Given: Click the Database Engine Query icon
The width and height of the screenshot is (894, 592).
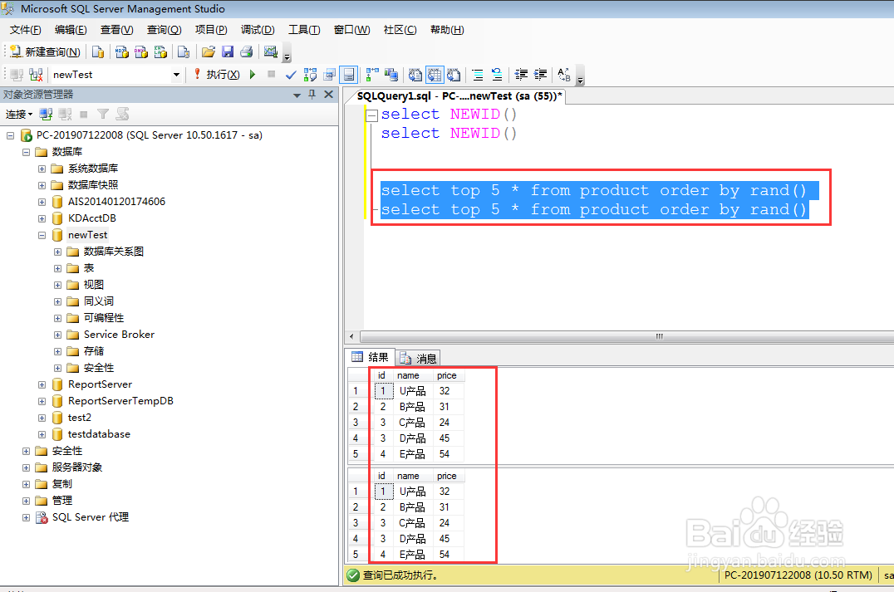Looking at the screenshot, I should coord(98,51).
